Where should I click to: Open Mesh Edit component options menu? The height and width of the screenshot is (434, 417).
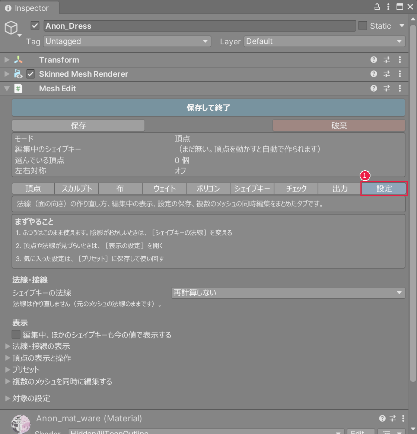pos(400,88)
